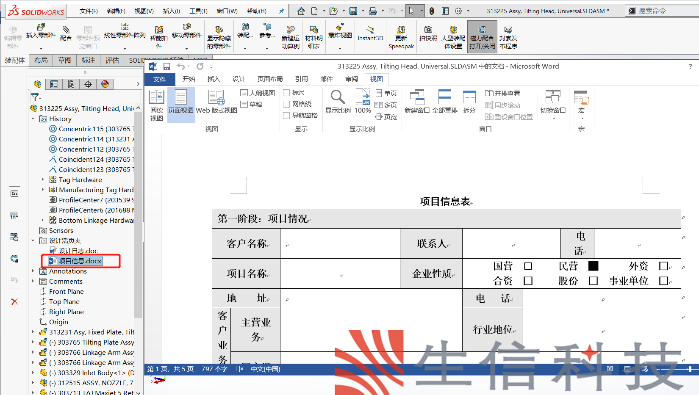Open SolidWorks Options gear icon
This screenshot has width=699, height=395.
click(458, 11)
